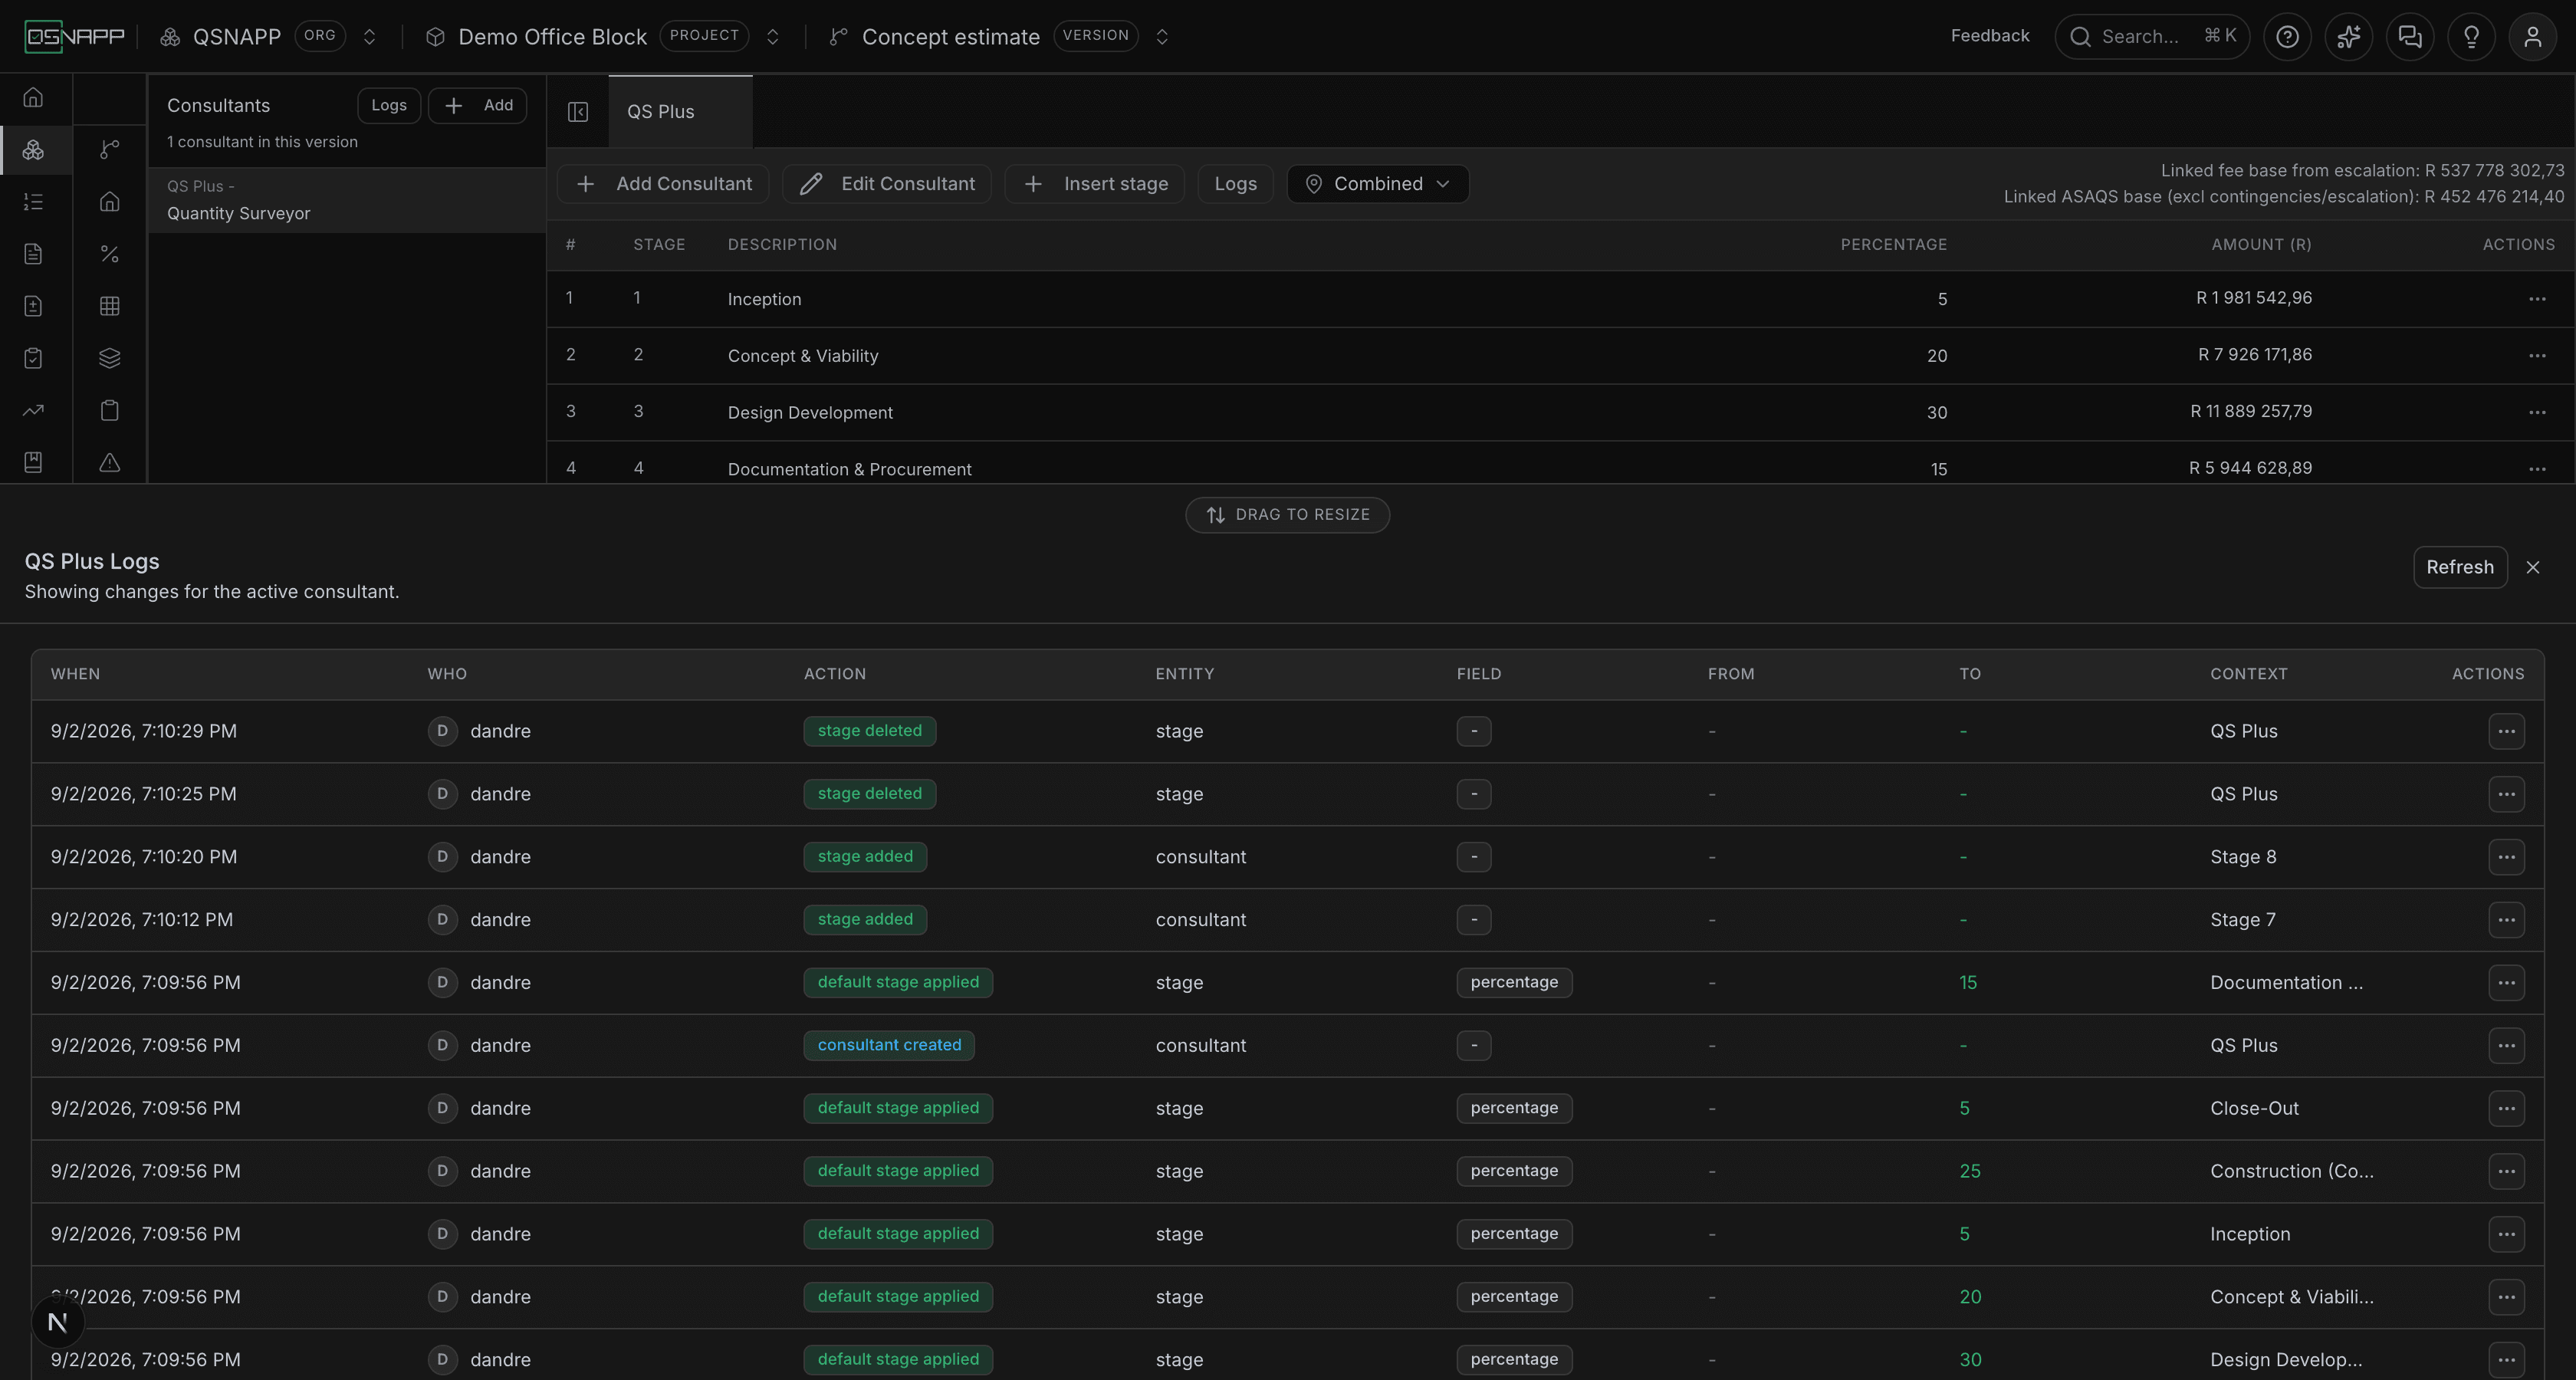Open the help question mark icon in the header
Screen dimensions: 2576x1380
pos(2287,37)
